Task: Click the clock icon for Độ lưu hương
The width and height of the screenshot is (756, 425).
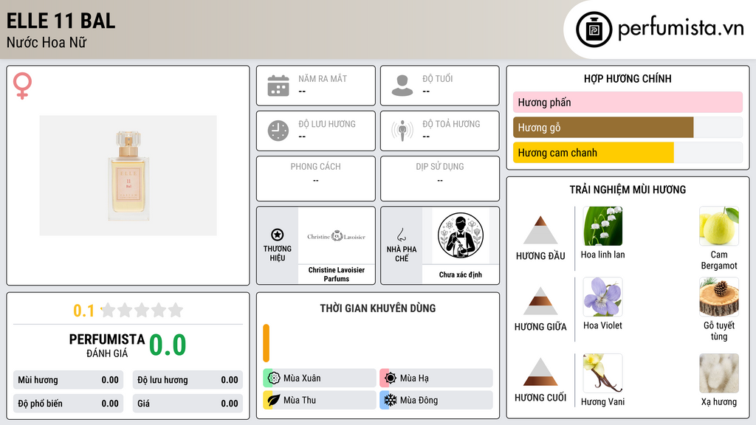Action: [x=278, y=131]
